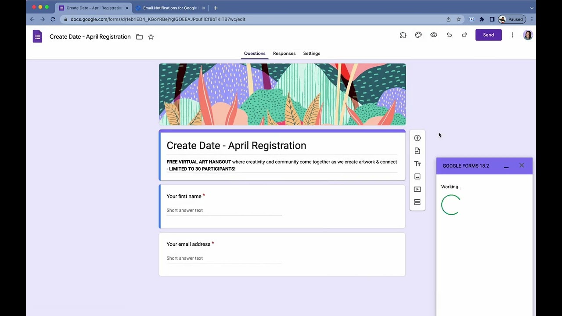Open the Customize theme palette icon
Screen dimensions: 562x316
pos(418,35)
